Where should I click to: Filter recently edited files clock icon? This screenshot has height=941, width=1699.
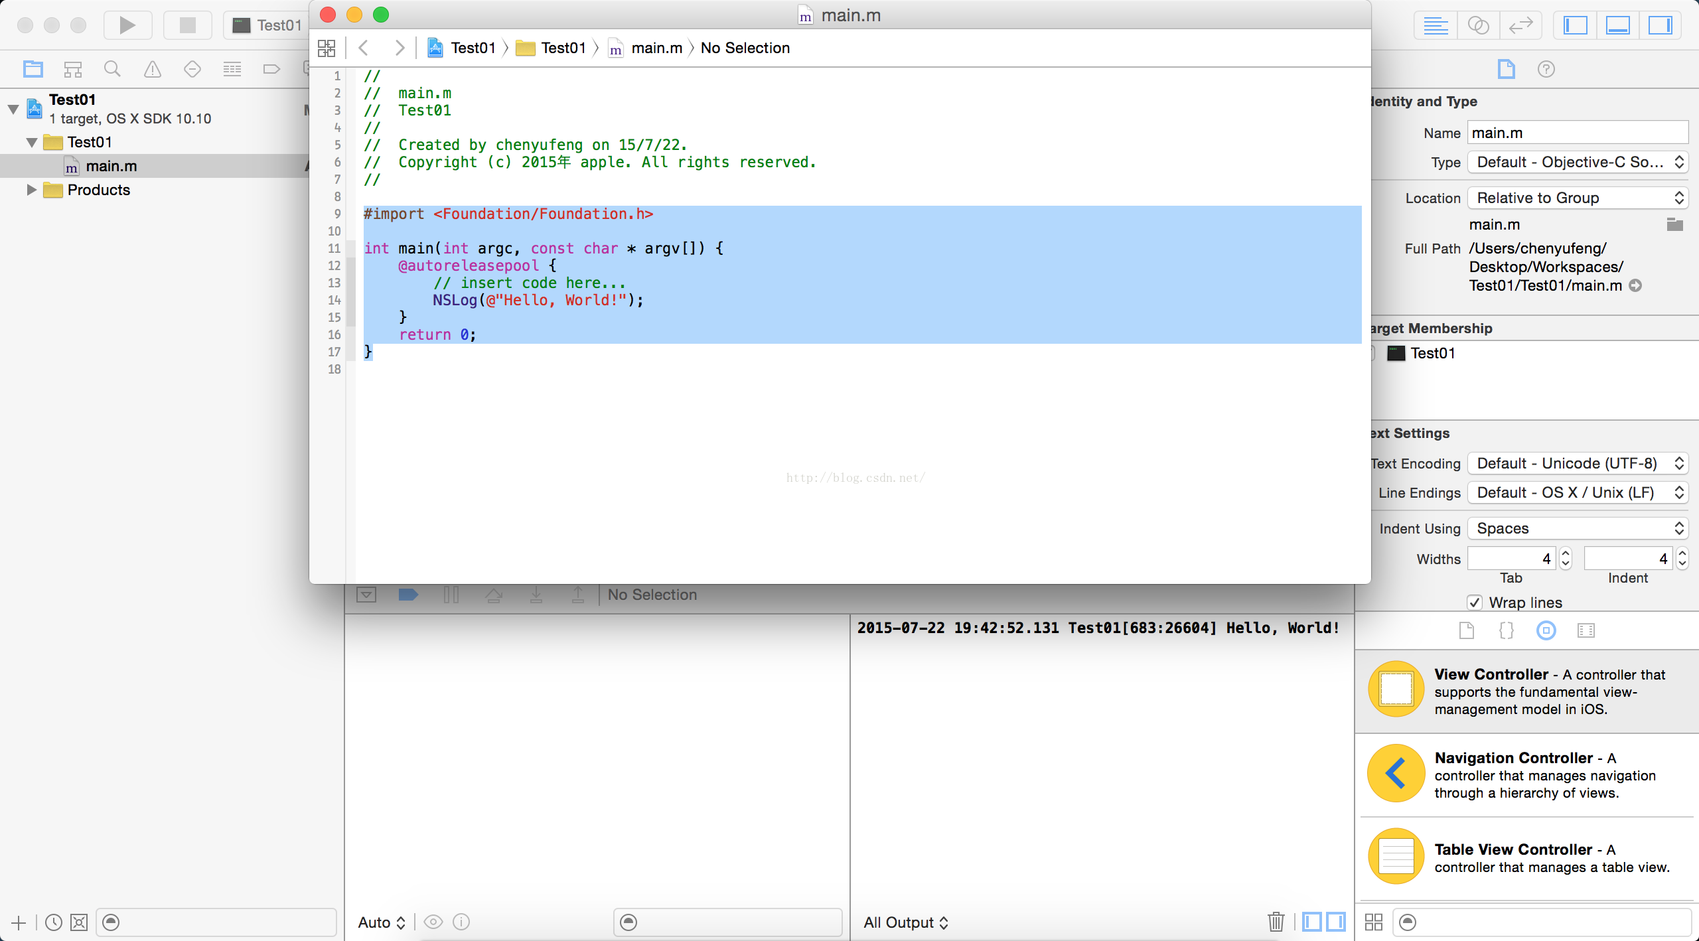(54, 922)
